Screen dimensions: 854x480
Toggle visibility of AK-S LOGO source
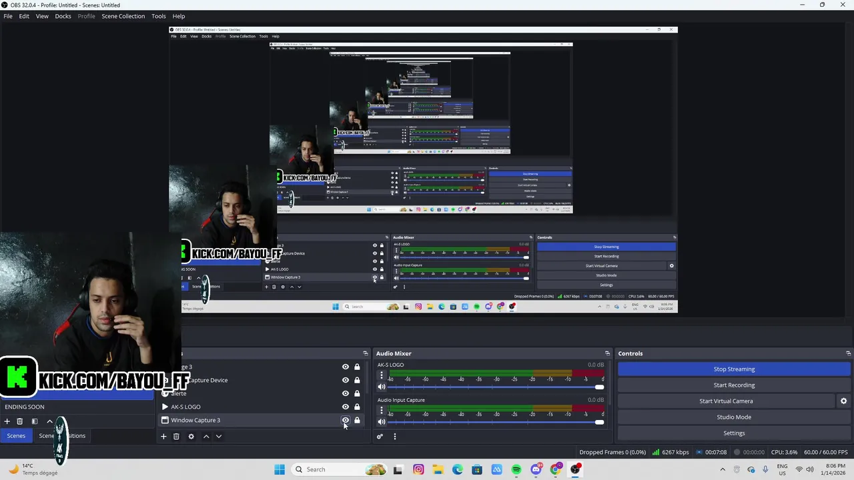pos(346,407)
